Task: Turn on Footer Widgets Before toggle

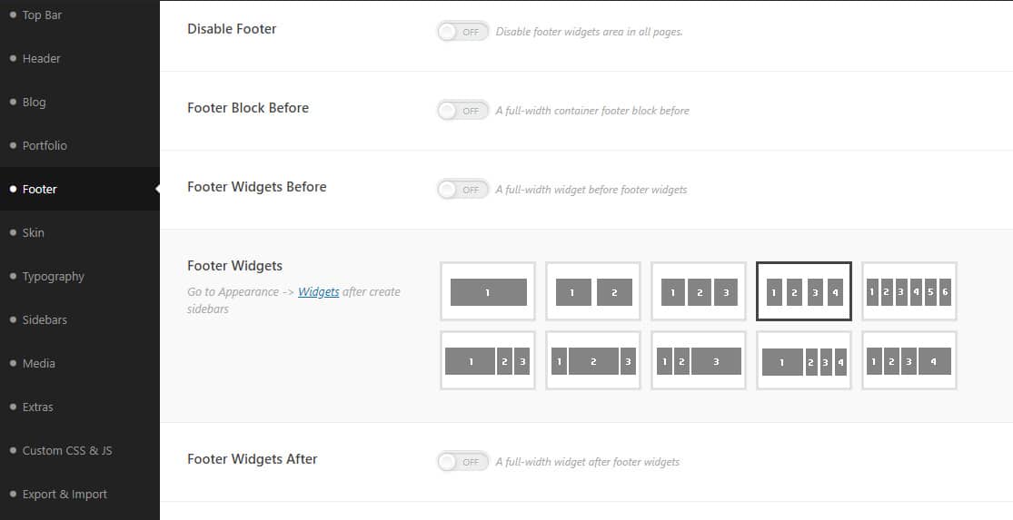Action: (x=463, y=190)
